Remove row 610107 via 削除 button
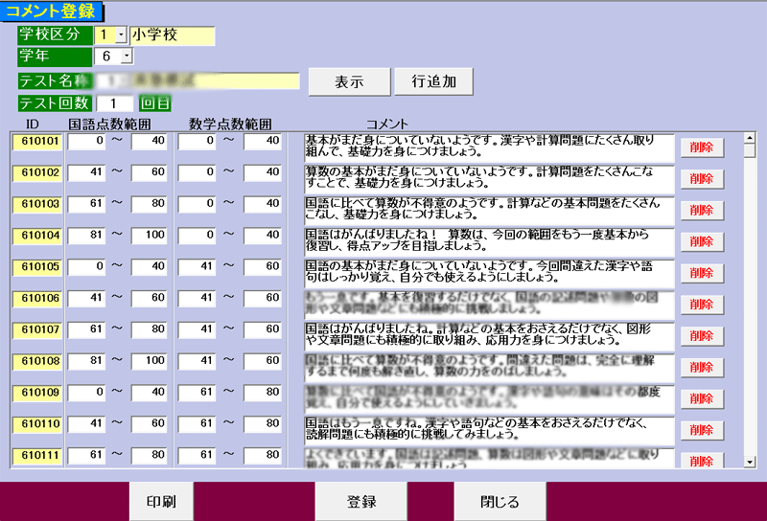Viewport: 767px width, 521px height. [702, 335]
